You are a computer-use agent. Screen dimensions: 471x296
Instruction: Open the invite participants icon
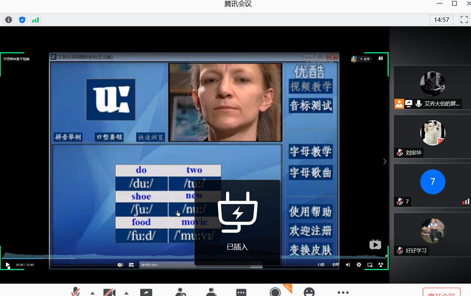[x=180, y=292]
